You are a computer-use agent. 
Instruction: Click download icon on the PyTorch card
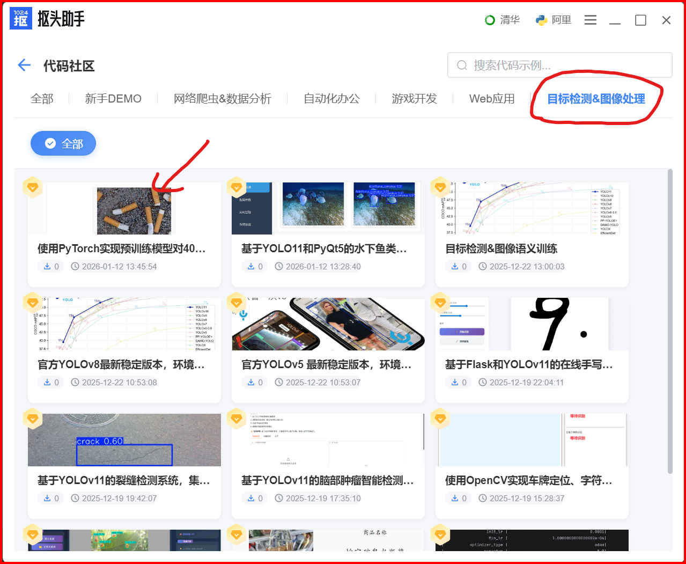[x=47, y=266]
